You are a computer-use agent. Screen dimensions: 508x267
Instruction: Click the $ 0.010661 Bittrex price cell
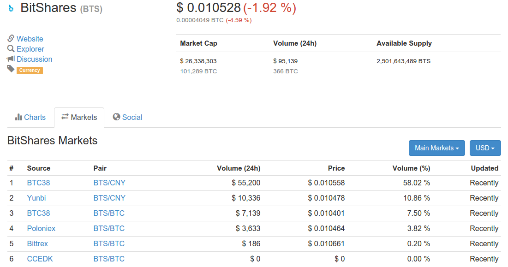pos(326,243)
